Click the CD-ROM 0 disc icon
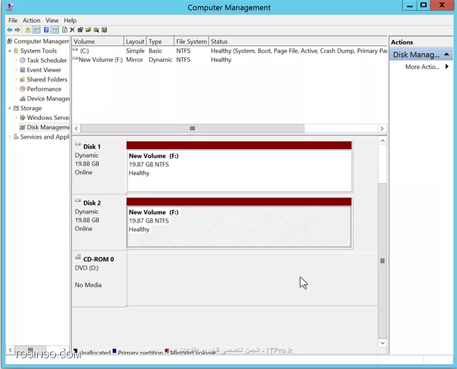This screenshot has width=457, height=369. coord(78,257)
